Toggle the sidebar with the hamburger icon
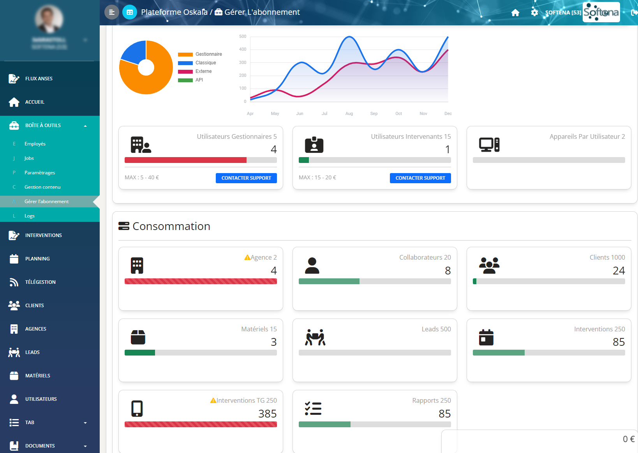This screenshot has height=453, width=638. pos(112,12)
